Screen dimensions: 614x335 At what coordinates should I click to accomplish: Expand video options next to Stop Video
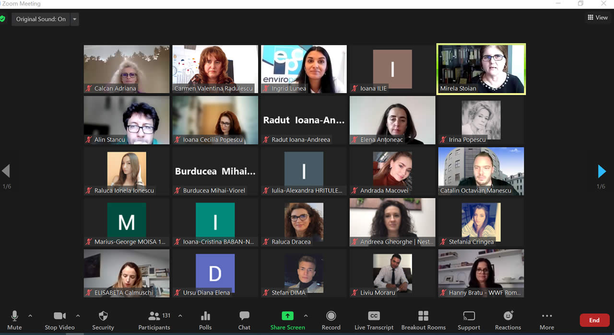(78, 316)
